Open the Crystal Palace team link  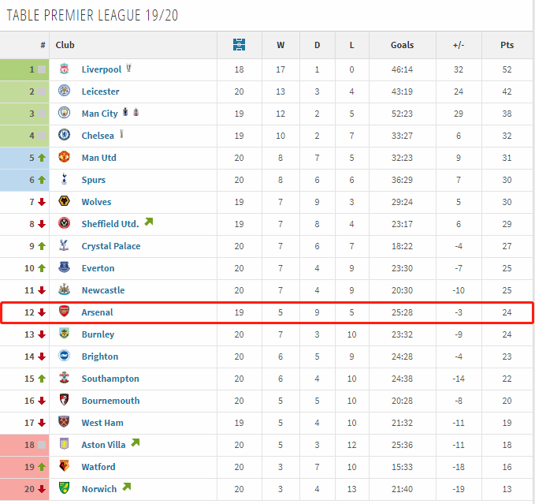click(x=111, y=246)
